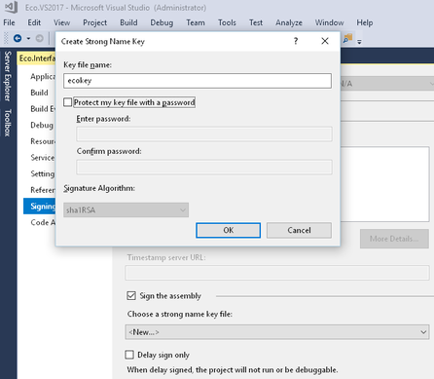Viewport: 434px width, 379px height.
Task: Click the Key file name text field
Action: click(x=198, y=81)
